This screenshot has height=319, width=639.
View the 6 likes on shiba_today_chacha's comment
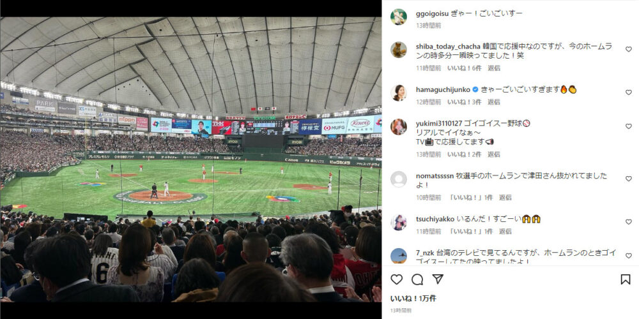click(464, 68)
